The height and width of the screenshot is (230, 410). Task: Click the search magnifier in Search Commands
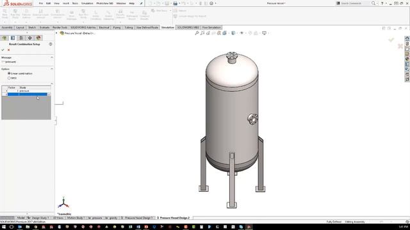pos(373,3)
